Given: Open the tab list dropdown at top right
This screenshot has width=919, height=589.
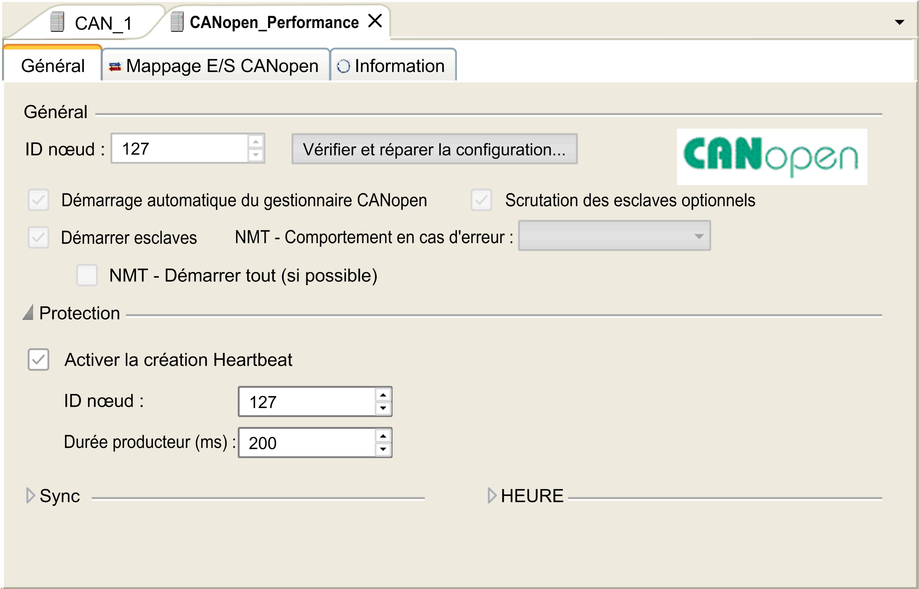Looking at the screenshot, I should pyautogui.click(x=900, y=22).
